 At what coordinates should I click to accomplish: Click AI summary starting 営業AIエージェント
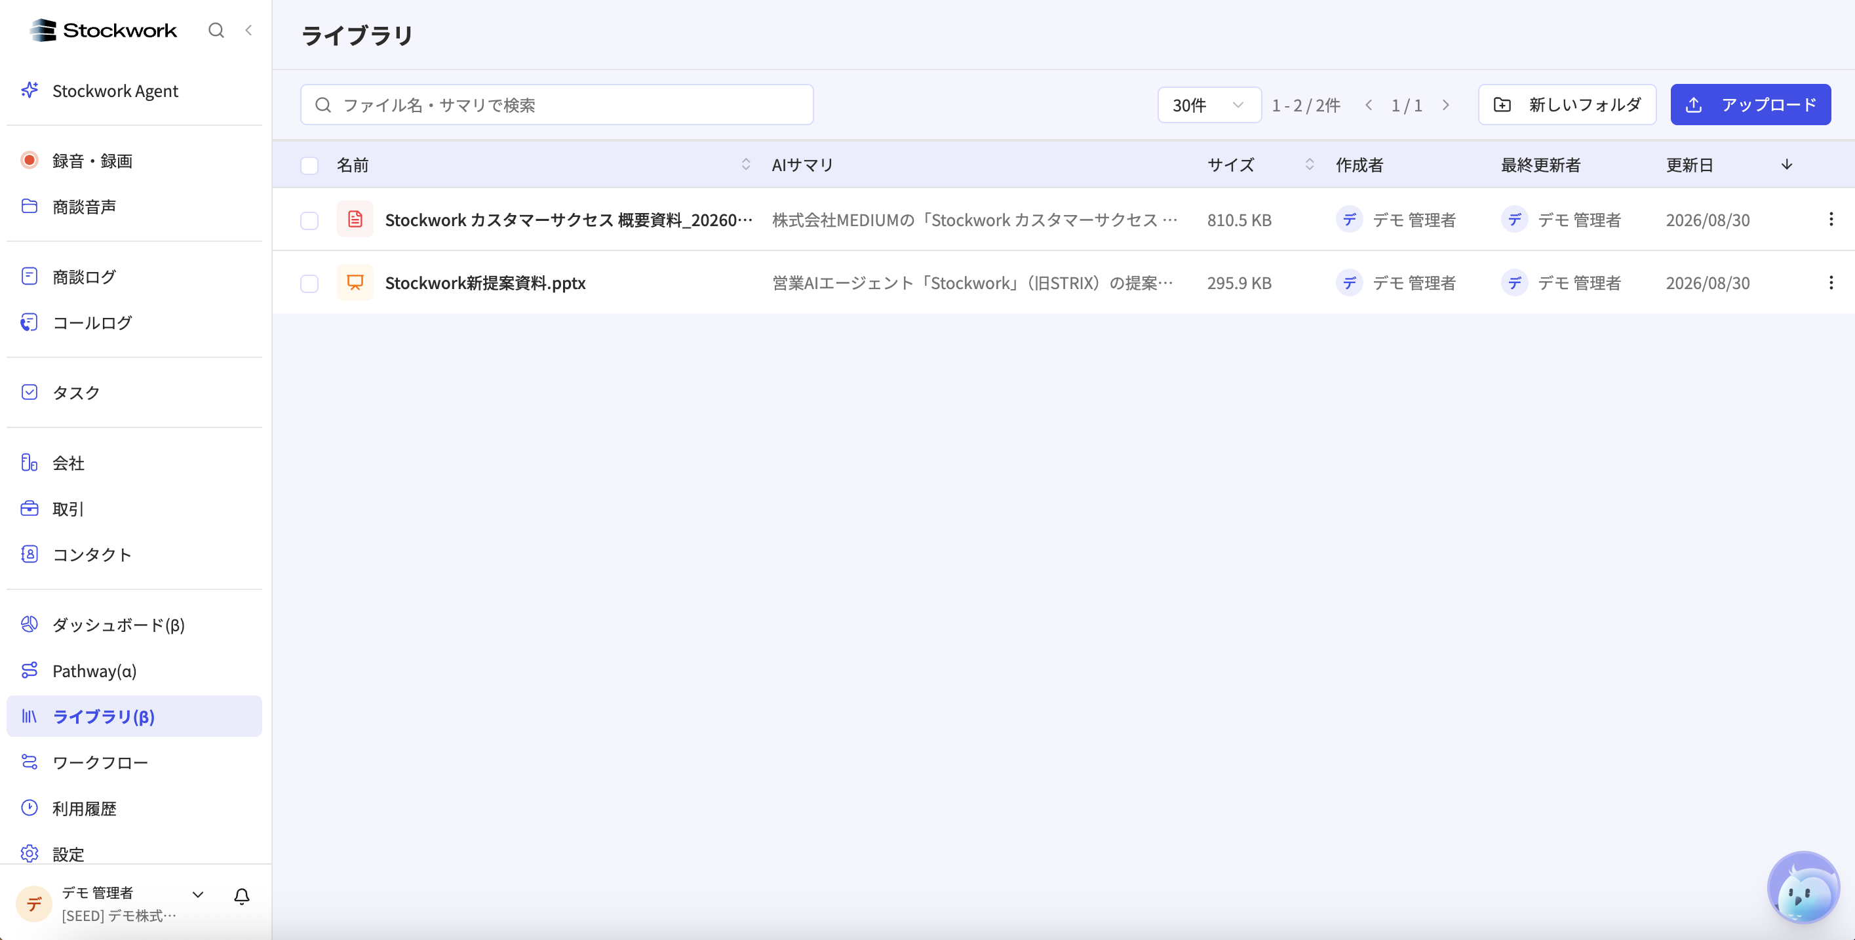coord(973,283)
